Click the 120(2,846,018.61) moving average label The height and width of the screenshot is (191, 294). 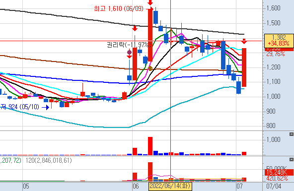pyautogui.click(x=49, y=160)
